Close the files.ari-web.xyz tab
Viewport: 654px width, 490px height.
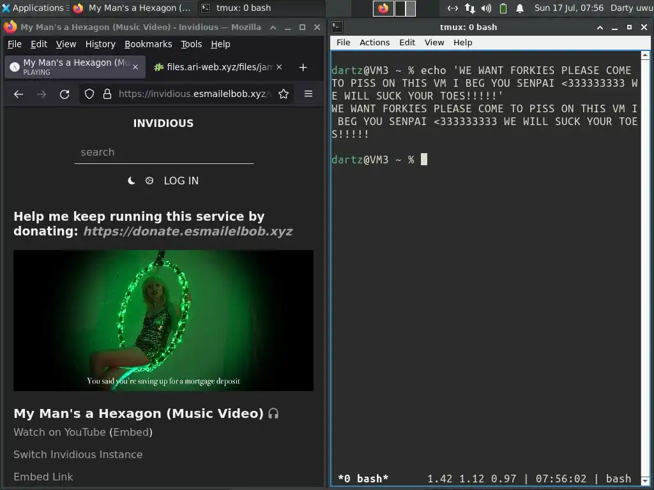coord(279,67)
